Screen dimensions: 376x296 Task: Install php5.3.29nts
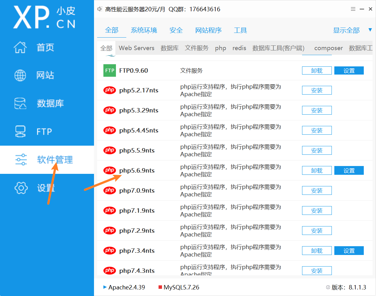pos(317,110)
